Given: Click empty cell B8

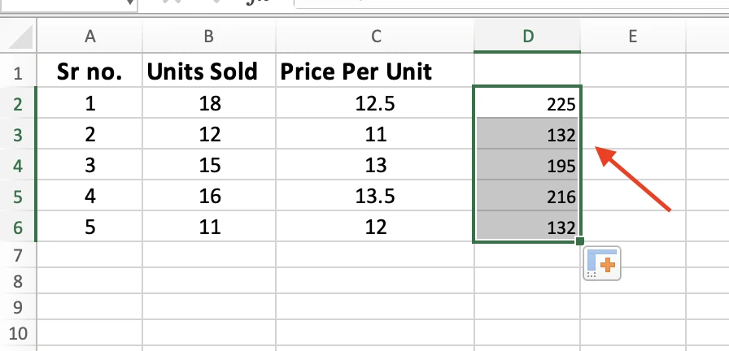Looking at the screenshot, I should point(209,281).
